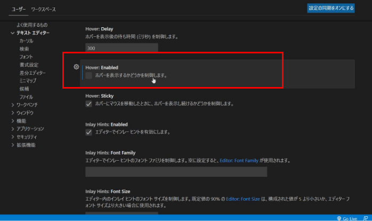
Task: Click the Hover: Delay setting title
Action: coord(99,29)
